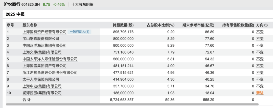The image size is (273, 108).
Task: Click 中国远洋海运集团有限公司 shareholder name
Action: click(x=44, y=46)
